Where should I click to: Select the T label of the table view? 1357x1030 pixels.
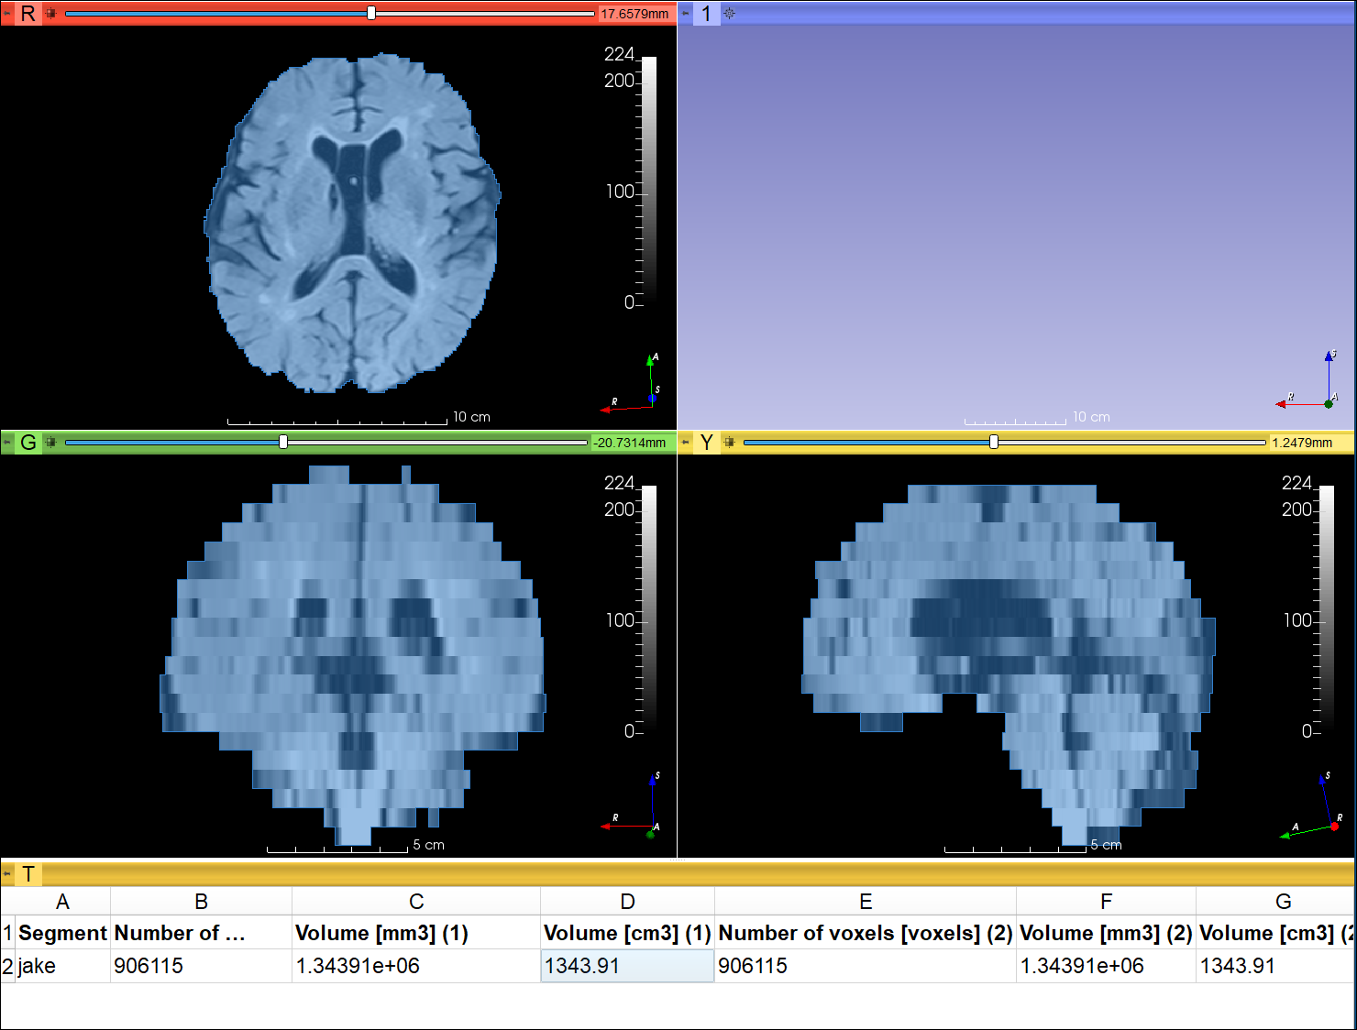click(28, 874)
